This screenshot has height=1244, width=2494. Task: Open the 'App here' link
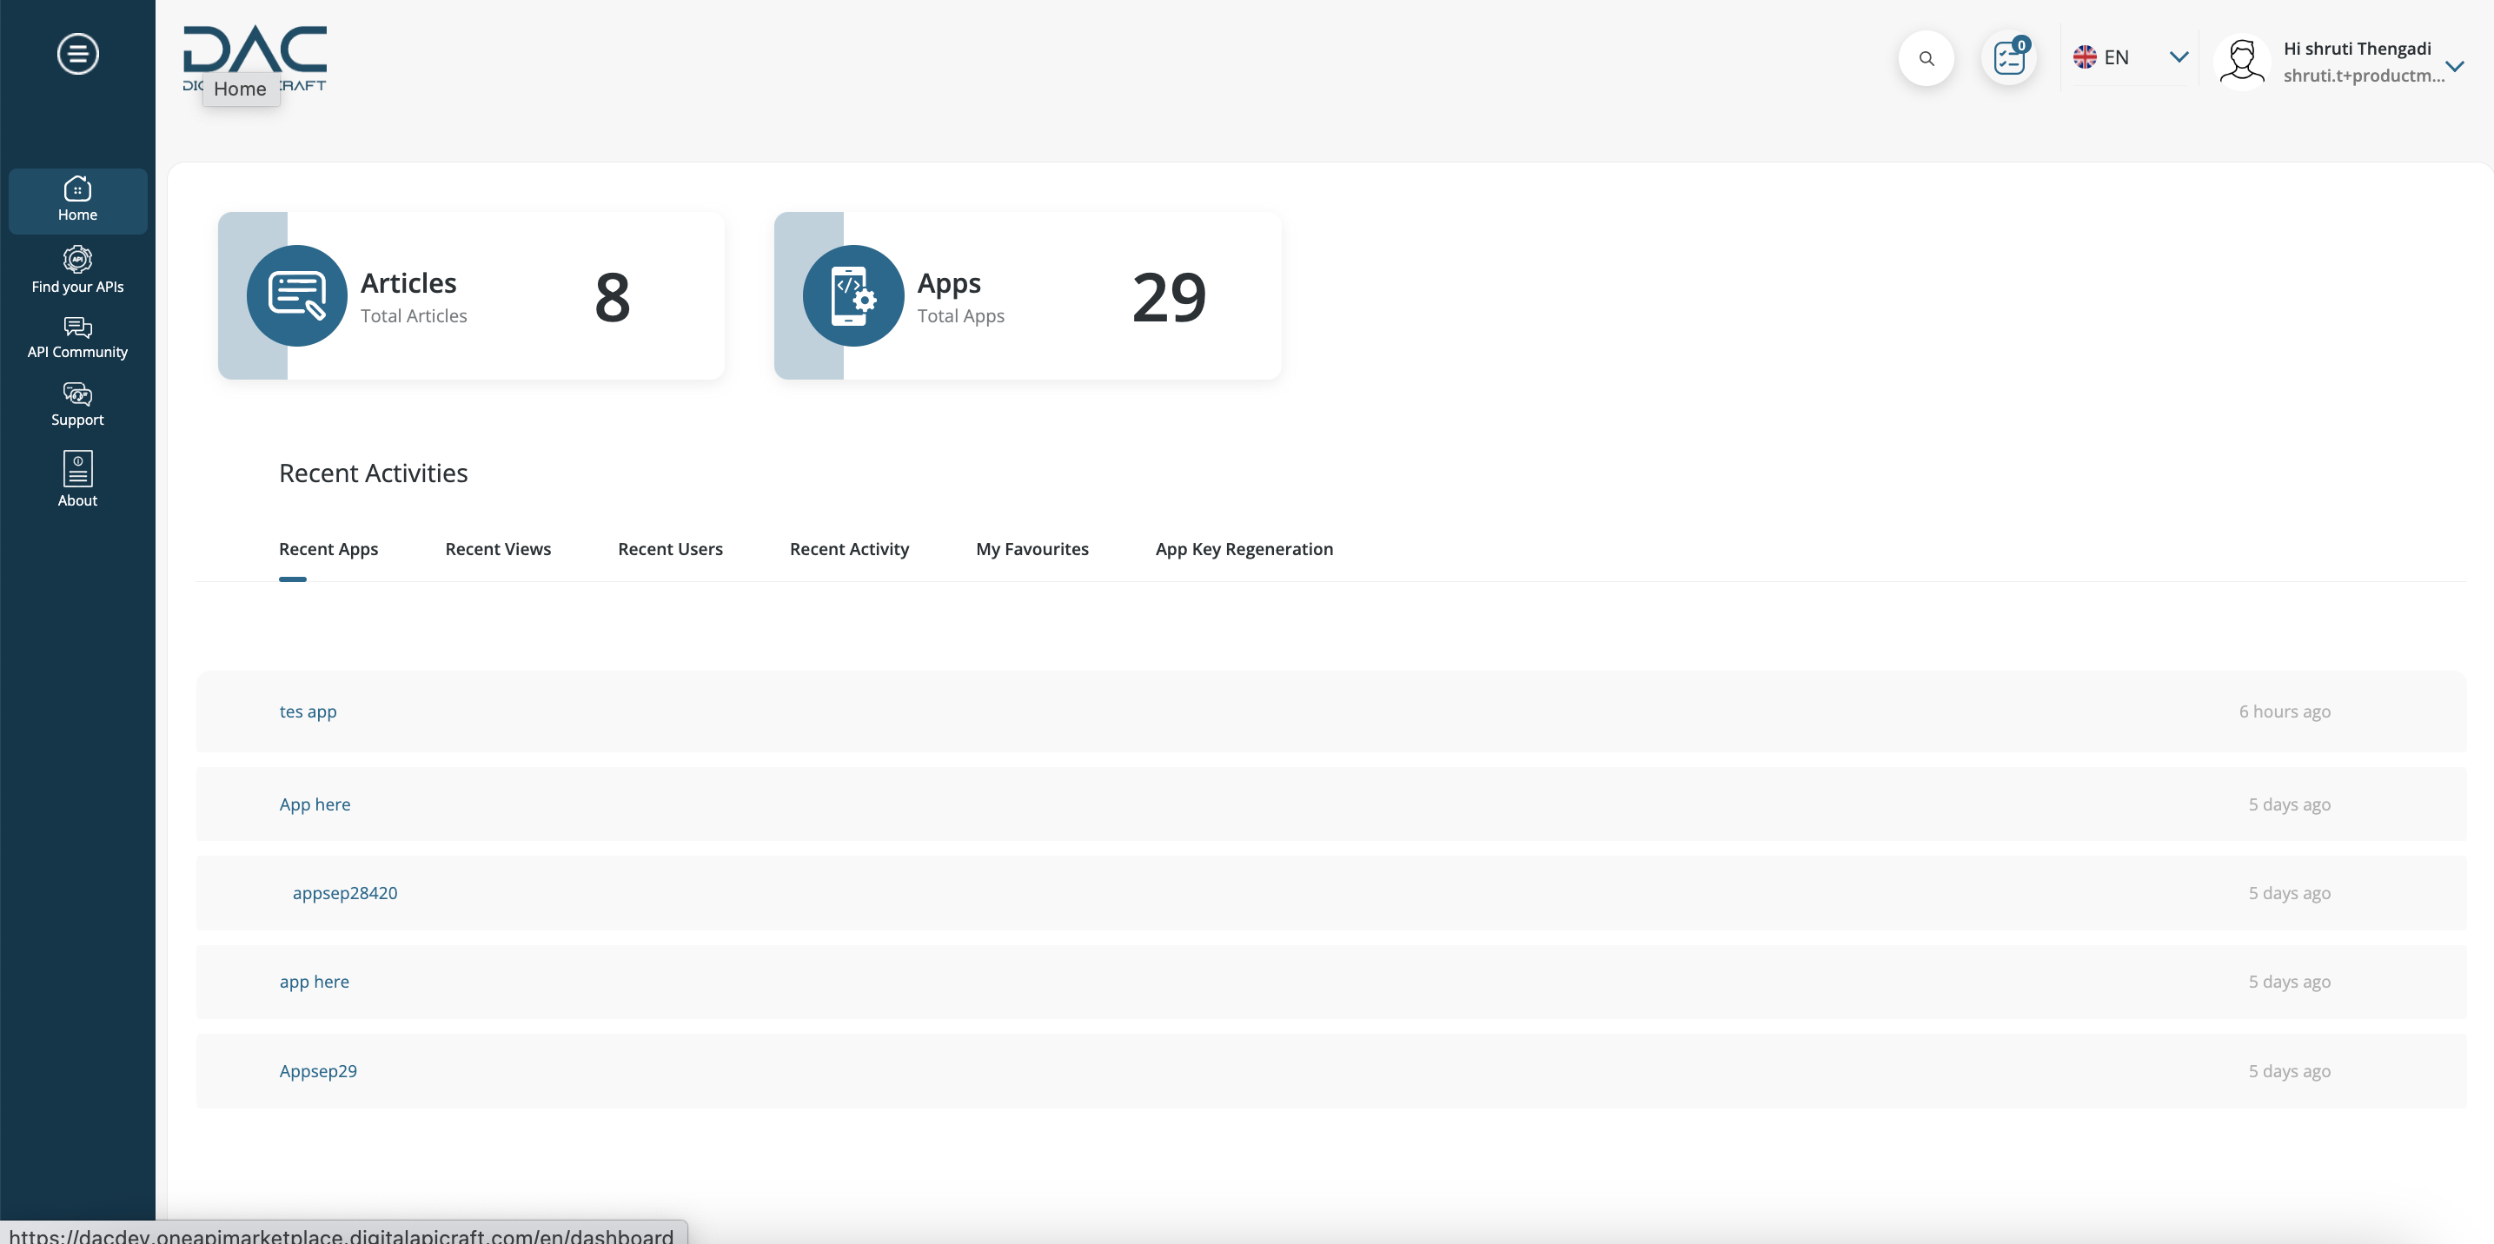[x=315, y=804]
